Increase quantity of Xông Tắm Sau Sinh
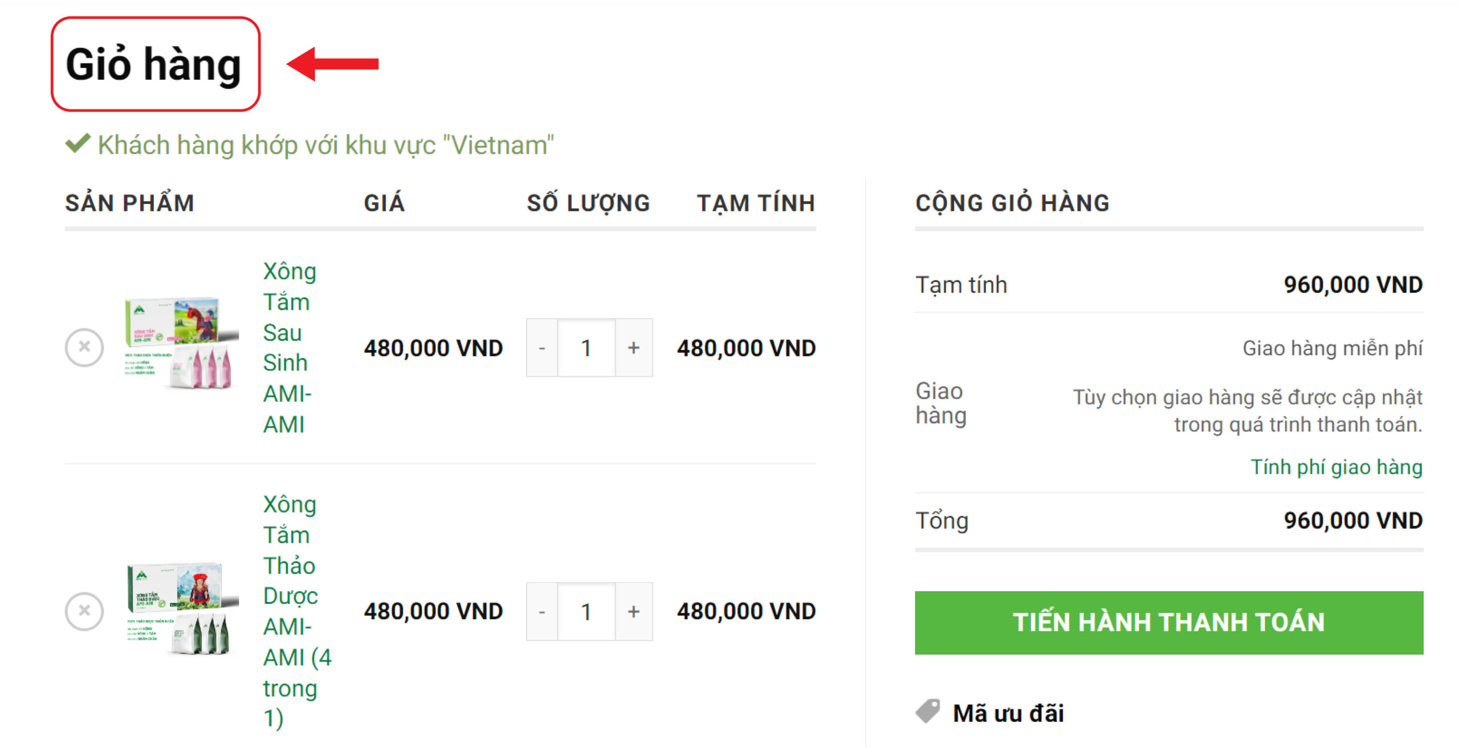 [x=634, y=348]
